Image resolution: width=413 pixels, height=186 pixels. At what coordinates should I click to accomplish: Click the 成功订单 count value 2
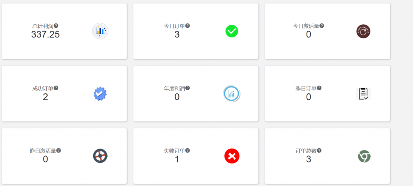[x=45, y=97]
